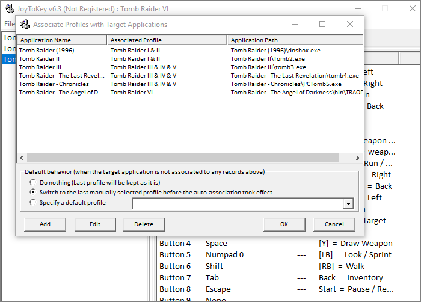
Task: Click the Application Path column header
Action: pos(295,40)
